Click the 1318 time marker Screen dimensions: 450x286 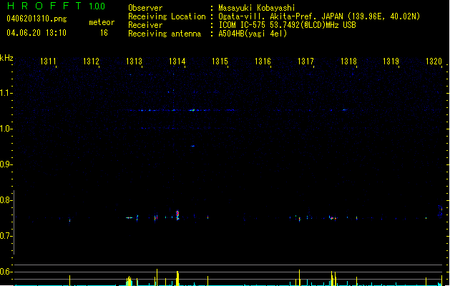coord(348,61)
